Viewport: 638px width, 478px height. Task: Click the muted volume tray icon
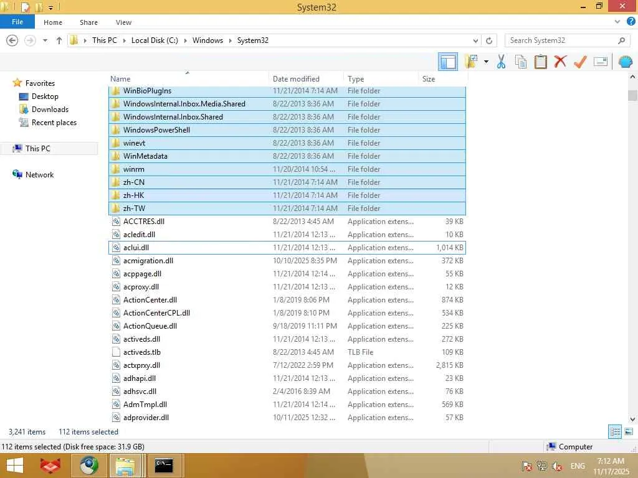(x=556, y=466)
